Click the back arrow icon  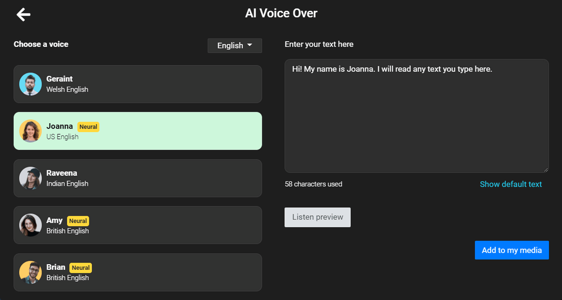click(x=23, y=15)
